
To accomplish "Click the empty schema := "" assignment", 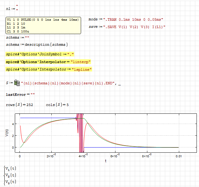I will 17,37.
